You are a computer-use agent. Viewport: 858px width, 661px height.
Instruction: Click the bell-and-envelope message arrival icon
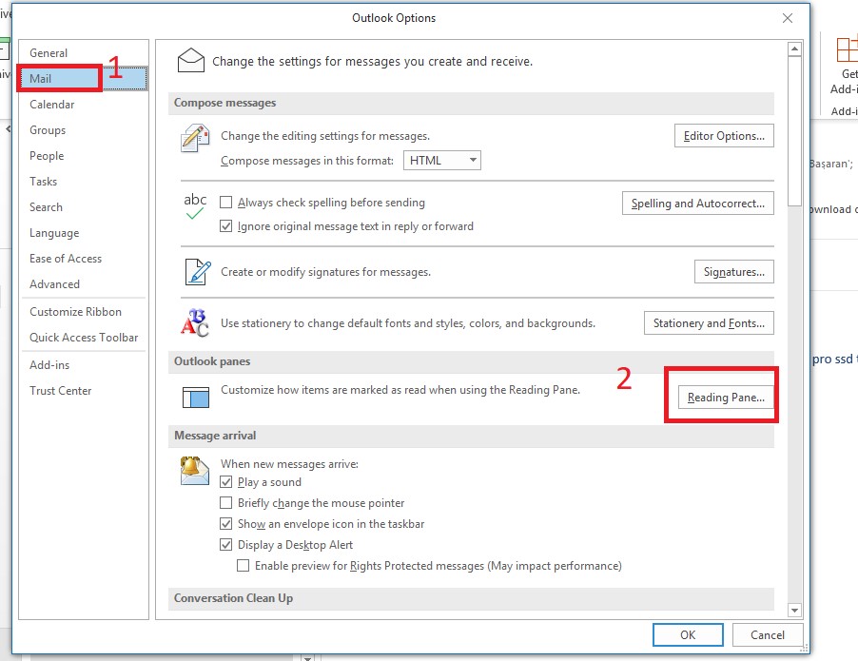coord(195,471)
